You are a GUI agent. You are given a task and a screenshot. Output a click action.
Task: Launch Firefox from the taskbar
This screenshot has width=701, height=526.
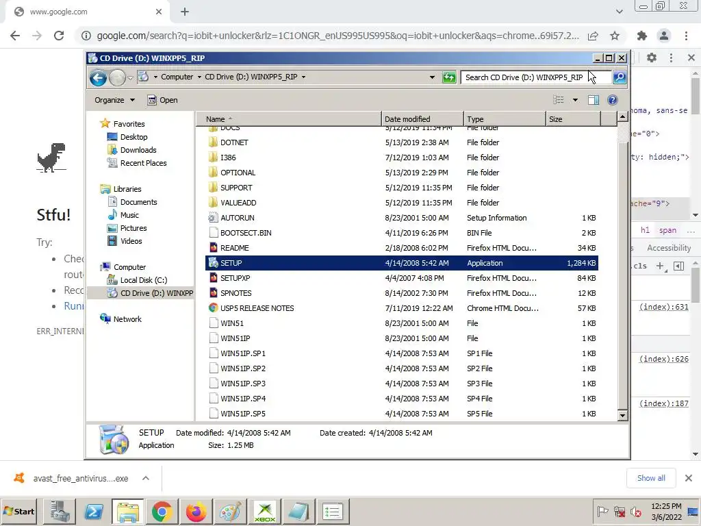196,512
